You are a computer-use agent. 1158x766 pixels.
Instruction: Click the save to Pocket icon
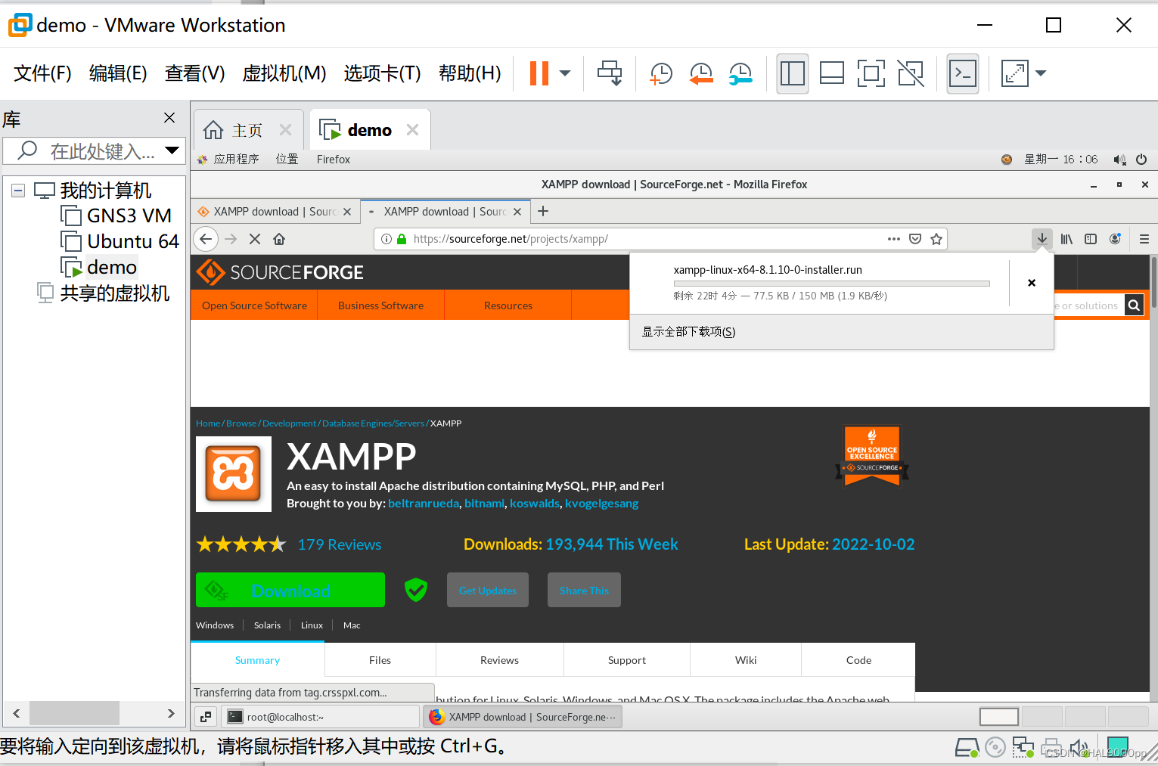click(915, 239)
